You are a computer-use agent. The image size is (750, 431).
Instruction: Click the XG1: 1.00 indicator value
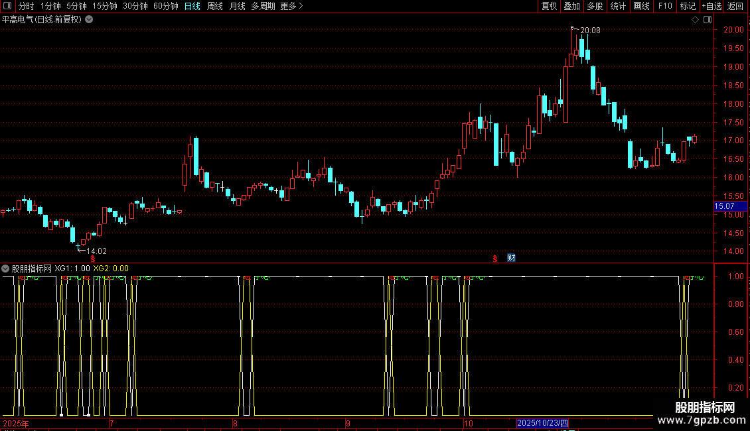pos(72,269)
